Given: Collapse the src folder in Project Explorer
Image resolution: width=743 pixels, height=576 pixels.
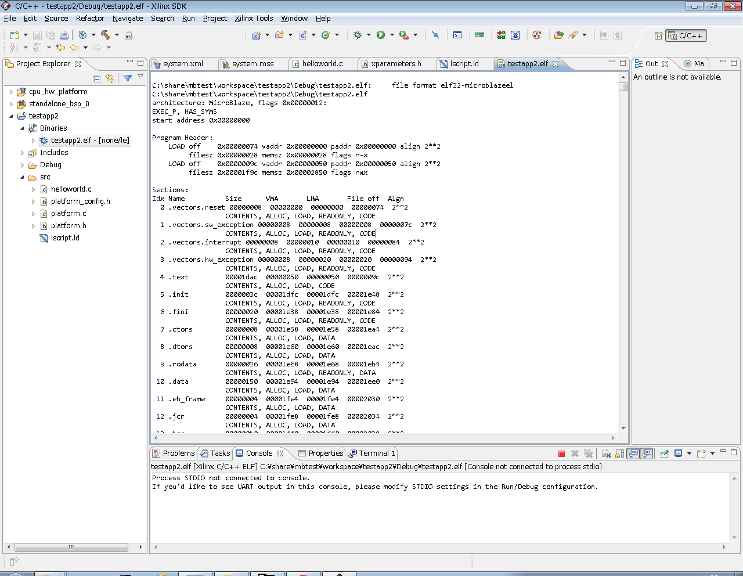Looking at the screenshot, I should click(x=22, y=177).
